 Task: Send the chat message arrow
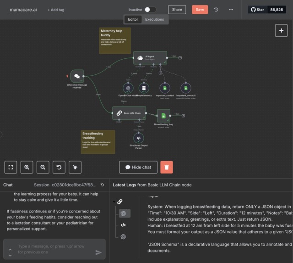pyautogui.click(x=98, y=252)
